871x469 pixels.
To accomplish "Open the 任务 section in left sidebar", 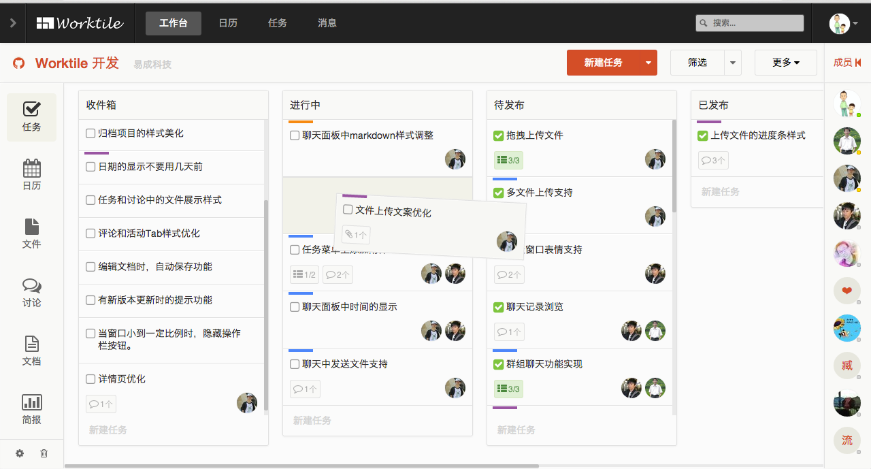I will coord(31,116).
